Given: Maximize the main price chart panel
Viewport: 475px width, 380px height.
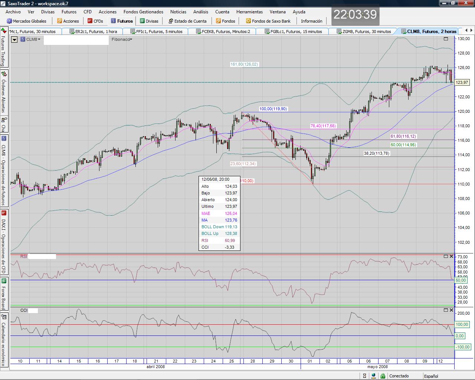Looking at the screenshot, I should 446,39.
